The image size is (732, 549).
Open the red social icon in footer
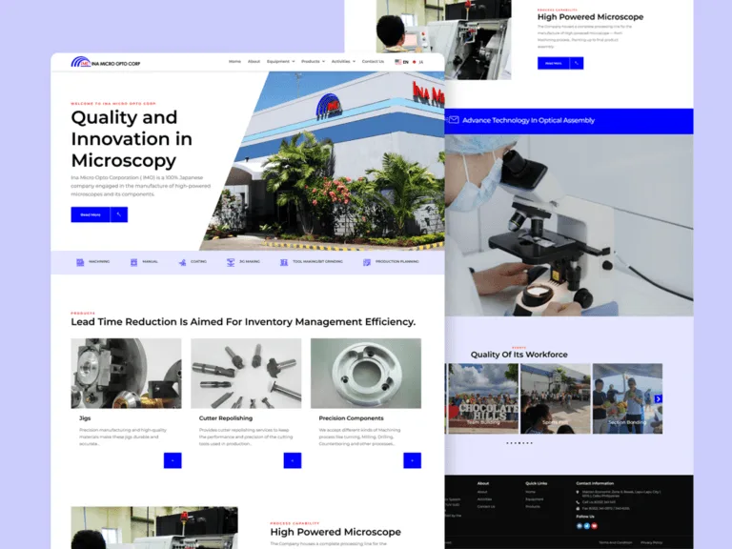(x=595, y=526)
